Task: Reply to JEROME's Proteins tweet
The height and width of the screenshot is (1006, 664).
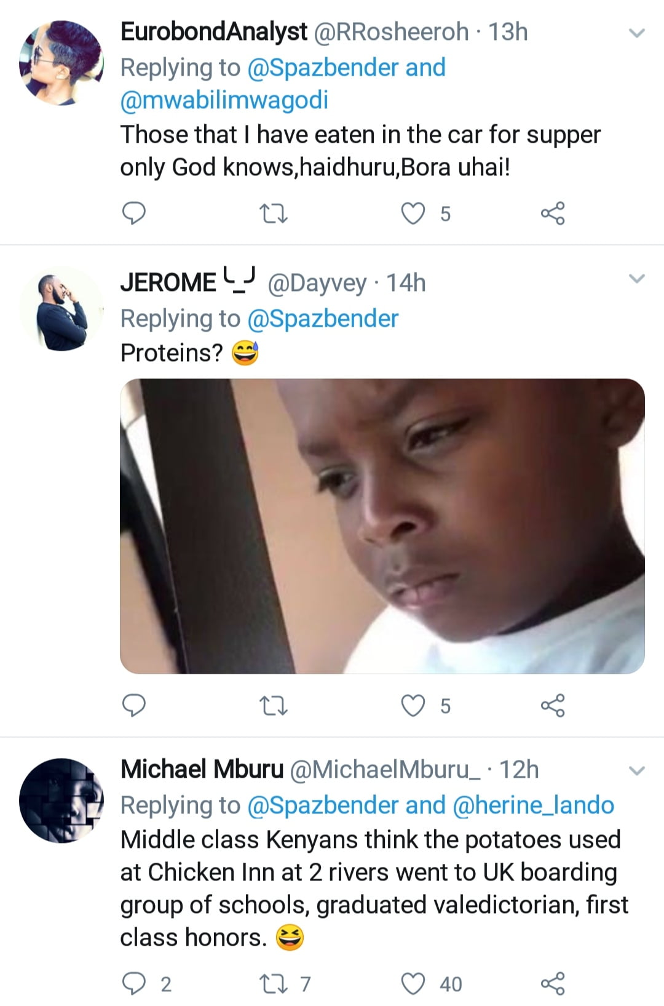Action: click(x=134, y=705)
